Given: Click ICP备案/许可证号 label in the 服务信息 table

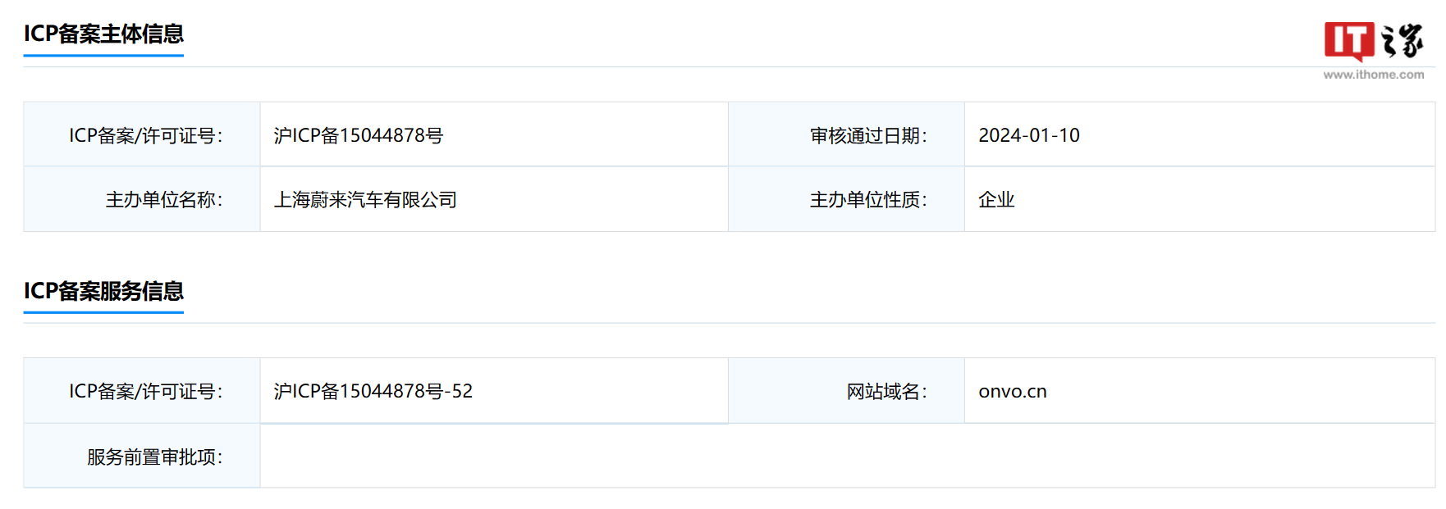Looking at the screenshot, I should 145,392.
